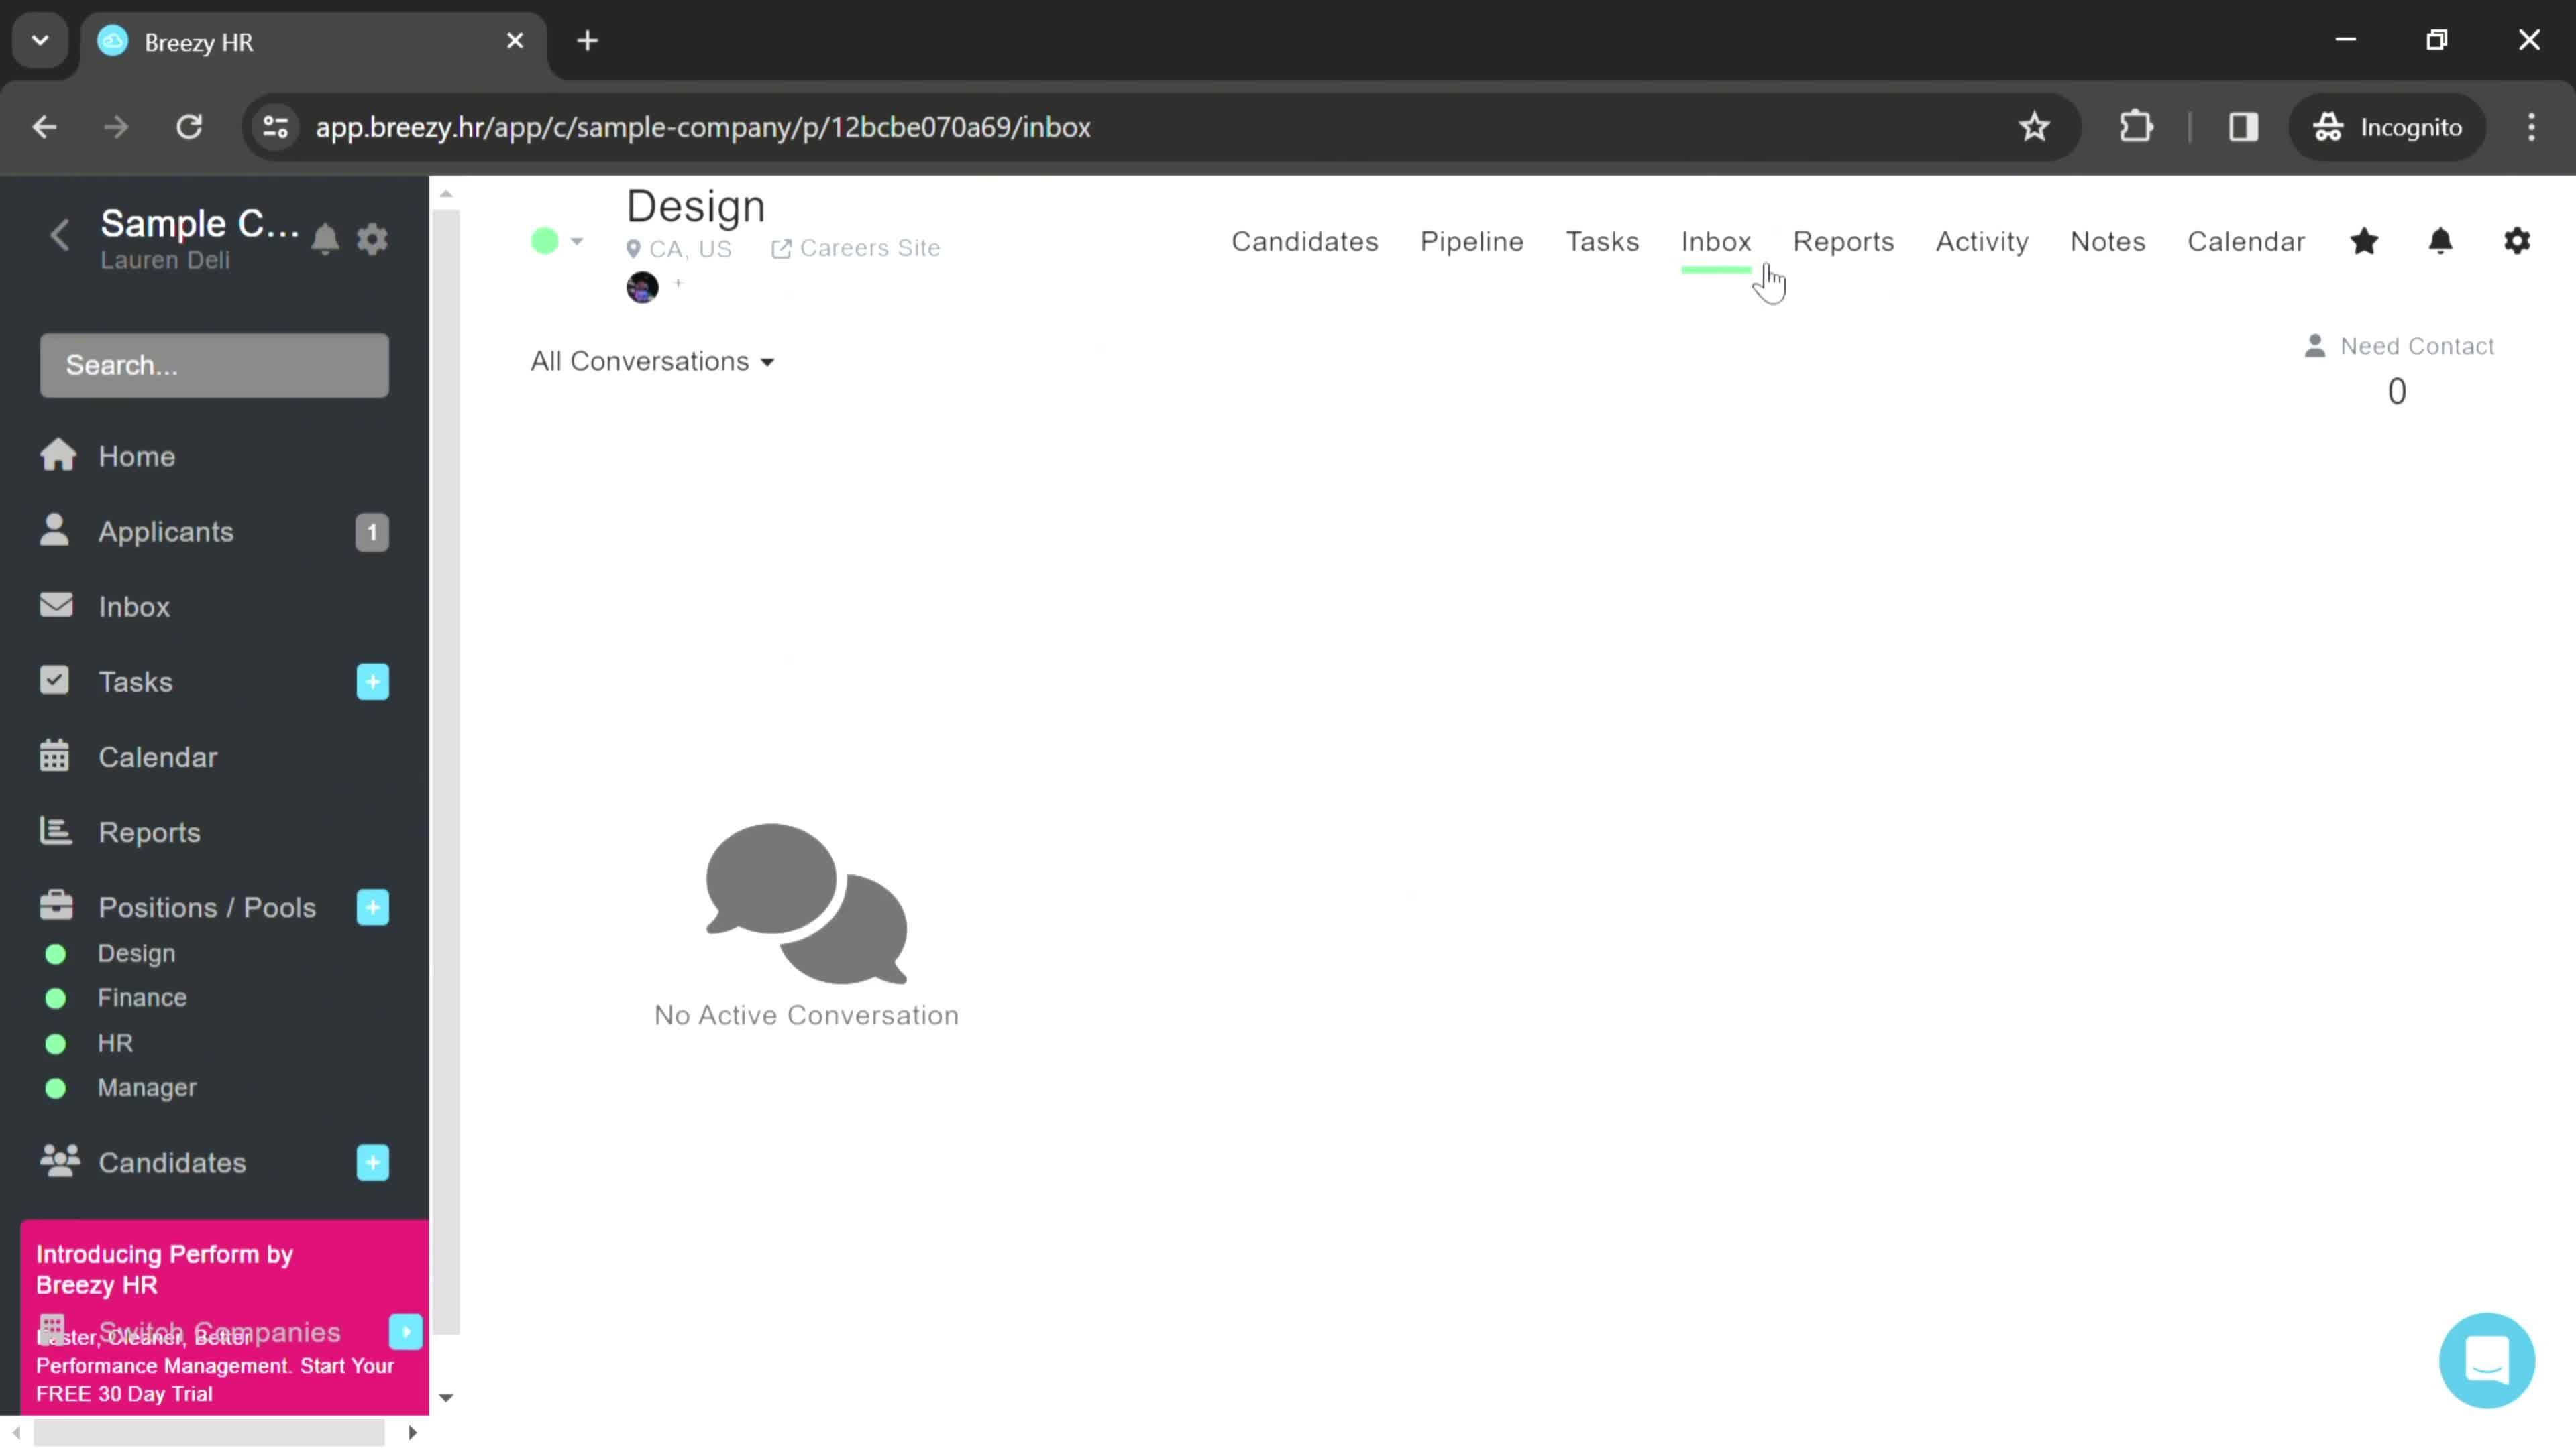The height and width of the screenshot is (1448, 2576).
Task: Click the green status indicator dot next to Sample Company name
Action: click(545, 241)
